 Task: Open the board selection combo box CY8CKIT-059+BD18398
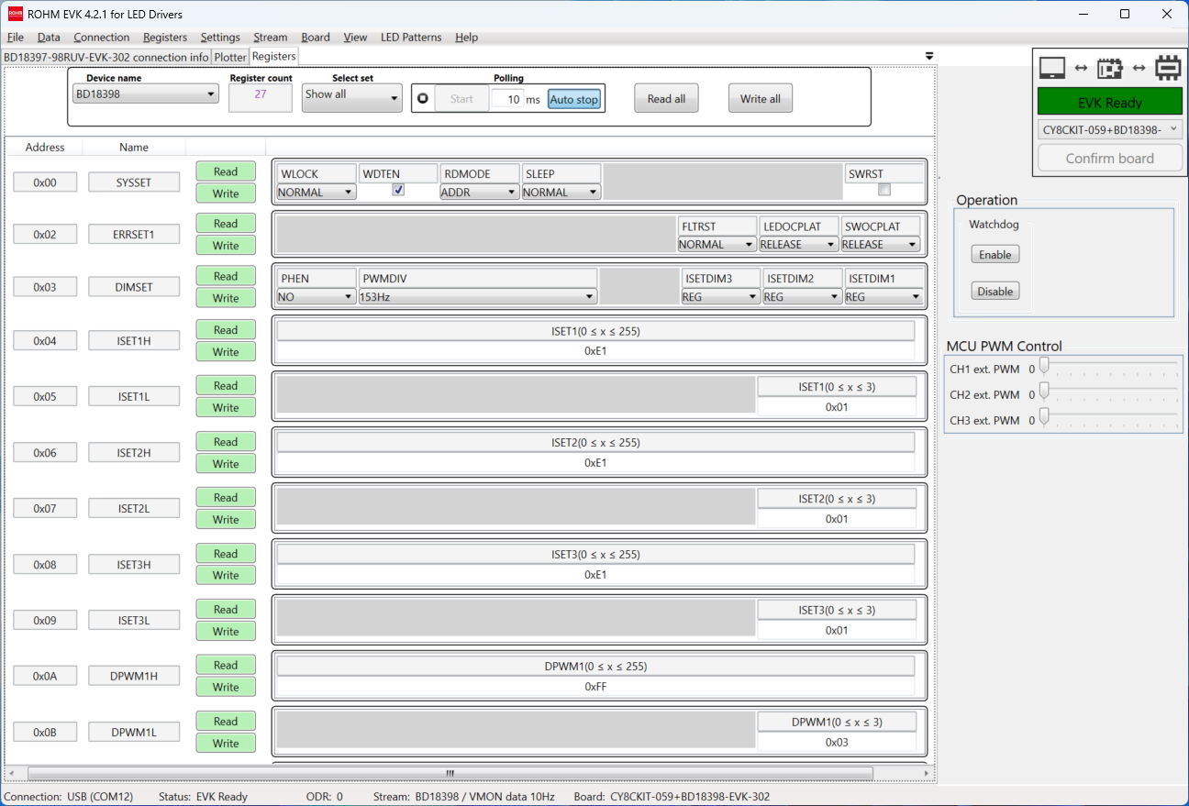[1110, 130]
